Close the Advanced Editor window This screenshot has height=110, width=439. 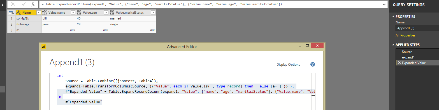pos(317,45)
